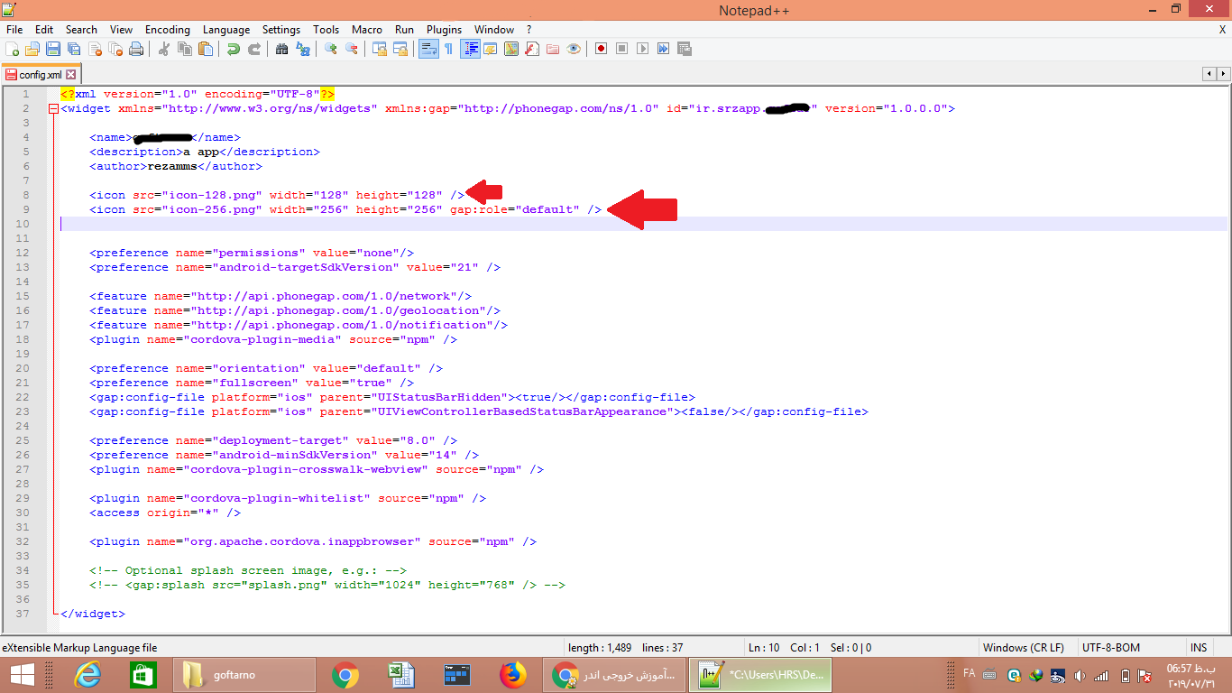Open Folder as Workspace icon
Viewport: 1232px width, 693px height.
pos(553,49)
